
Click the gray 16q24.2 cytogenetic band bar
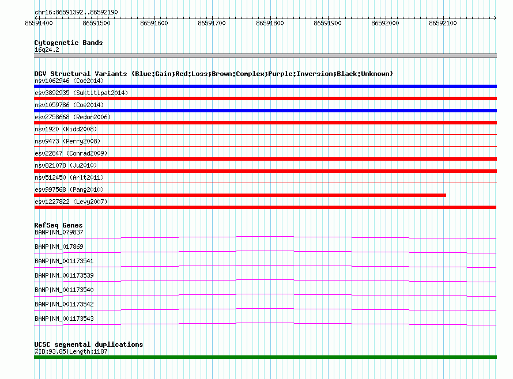(265, 56)
